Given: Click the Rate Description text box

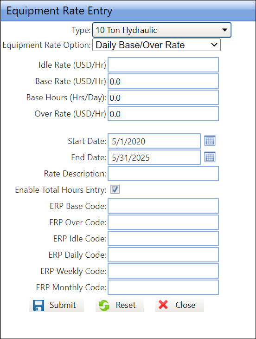Looking at the screenshot, I should (163, 173).
